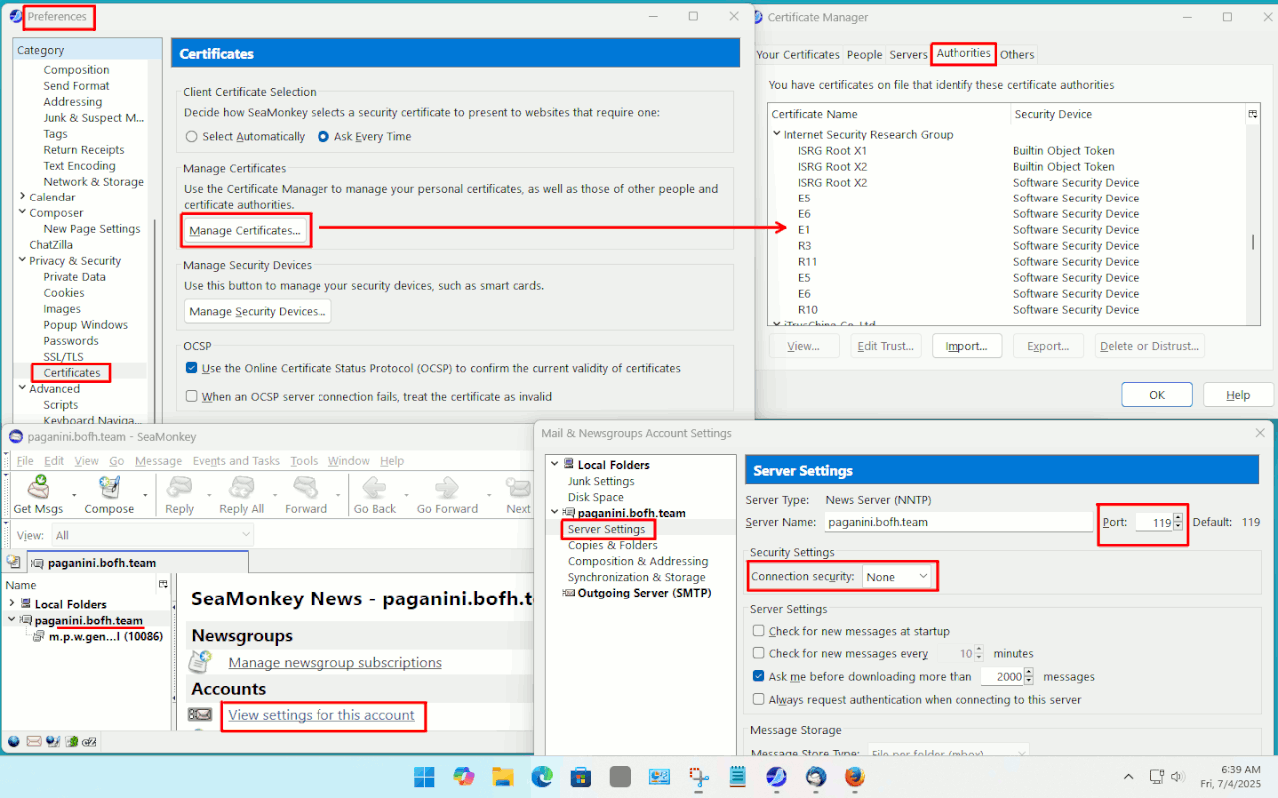
Task: Click the Compose toolbar icon
Action: 109,488
